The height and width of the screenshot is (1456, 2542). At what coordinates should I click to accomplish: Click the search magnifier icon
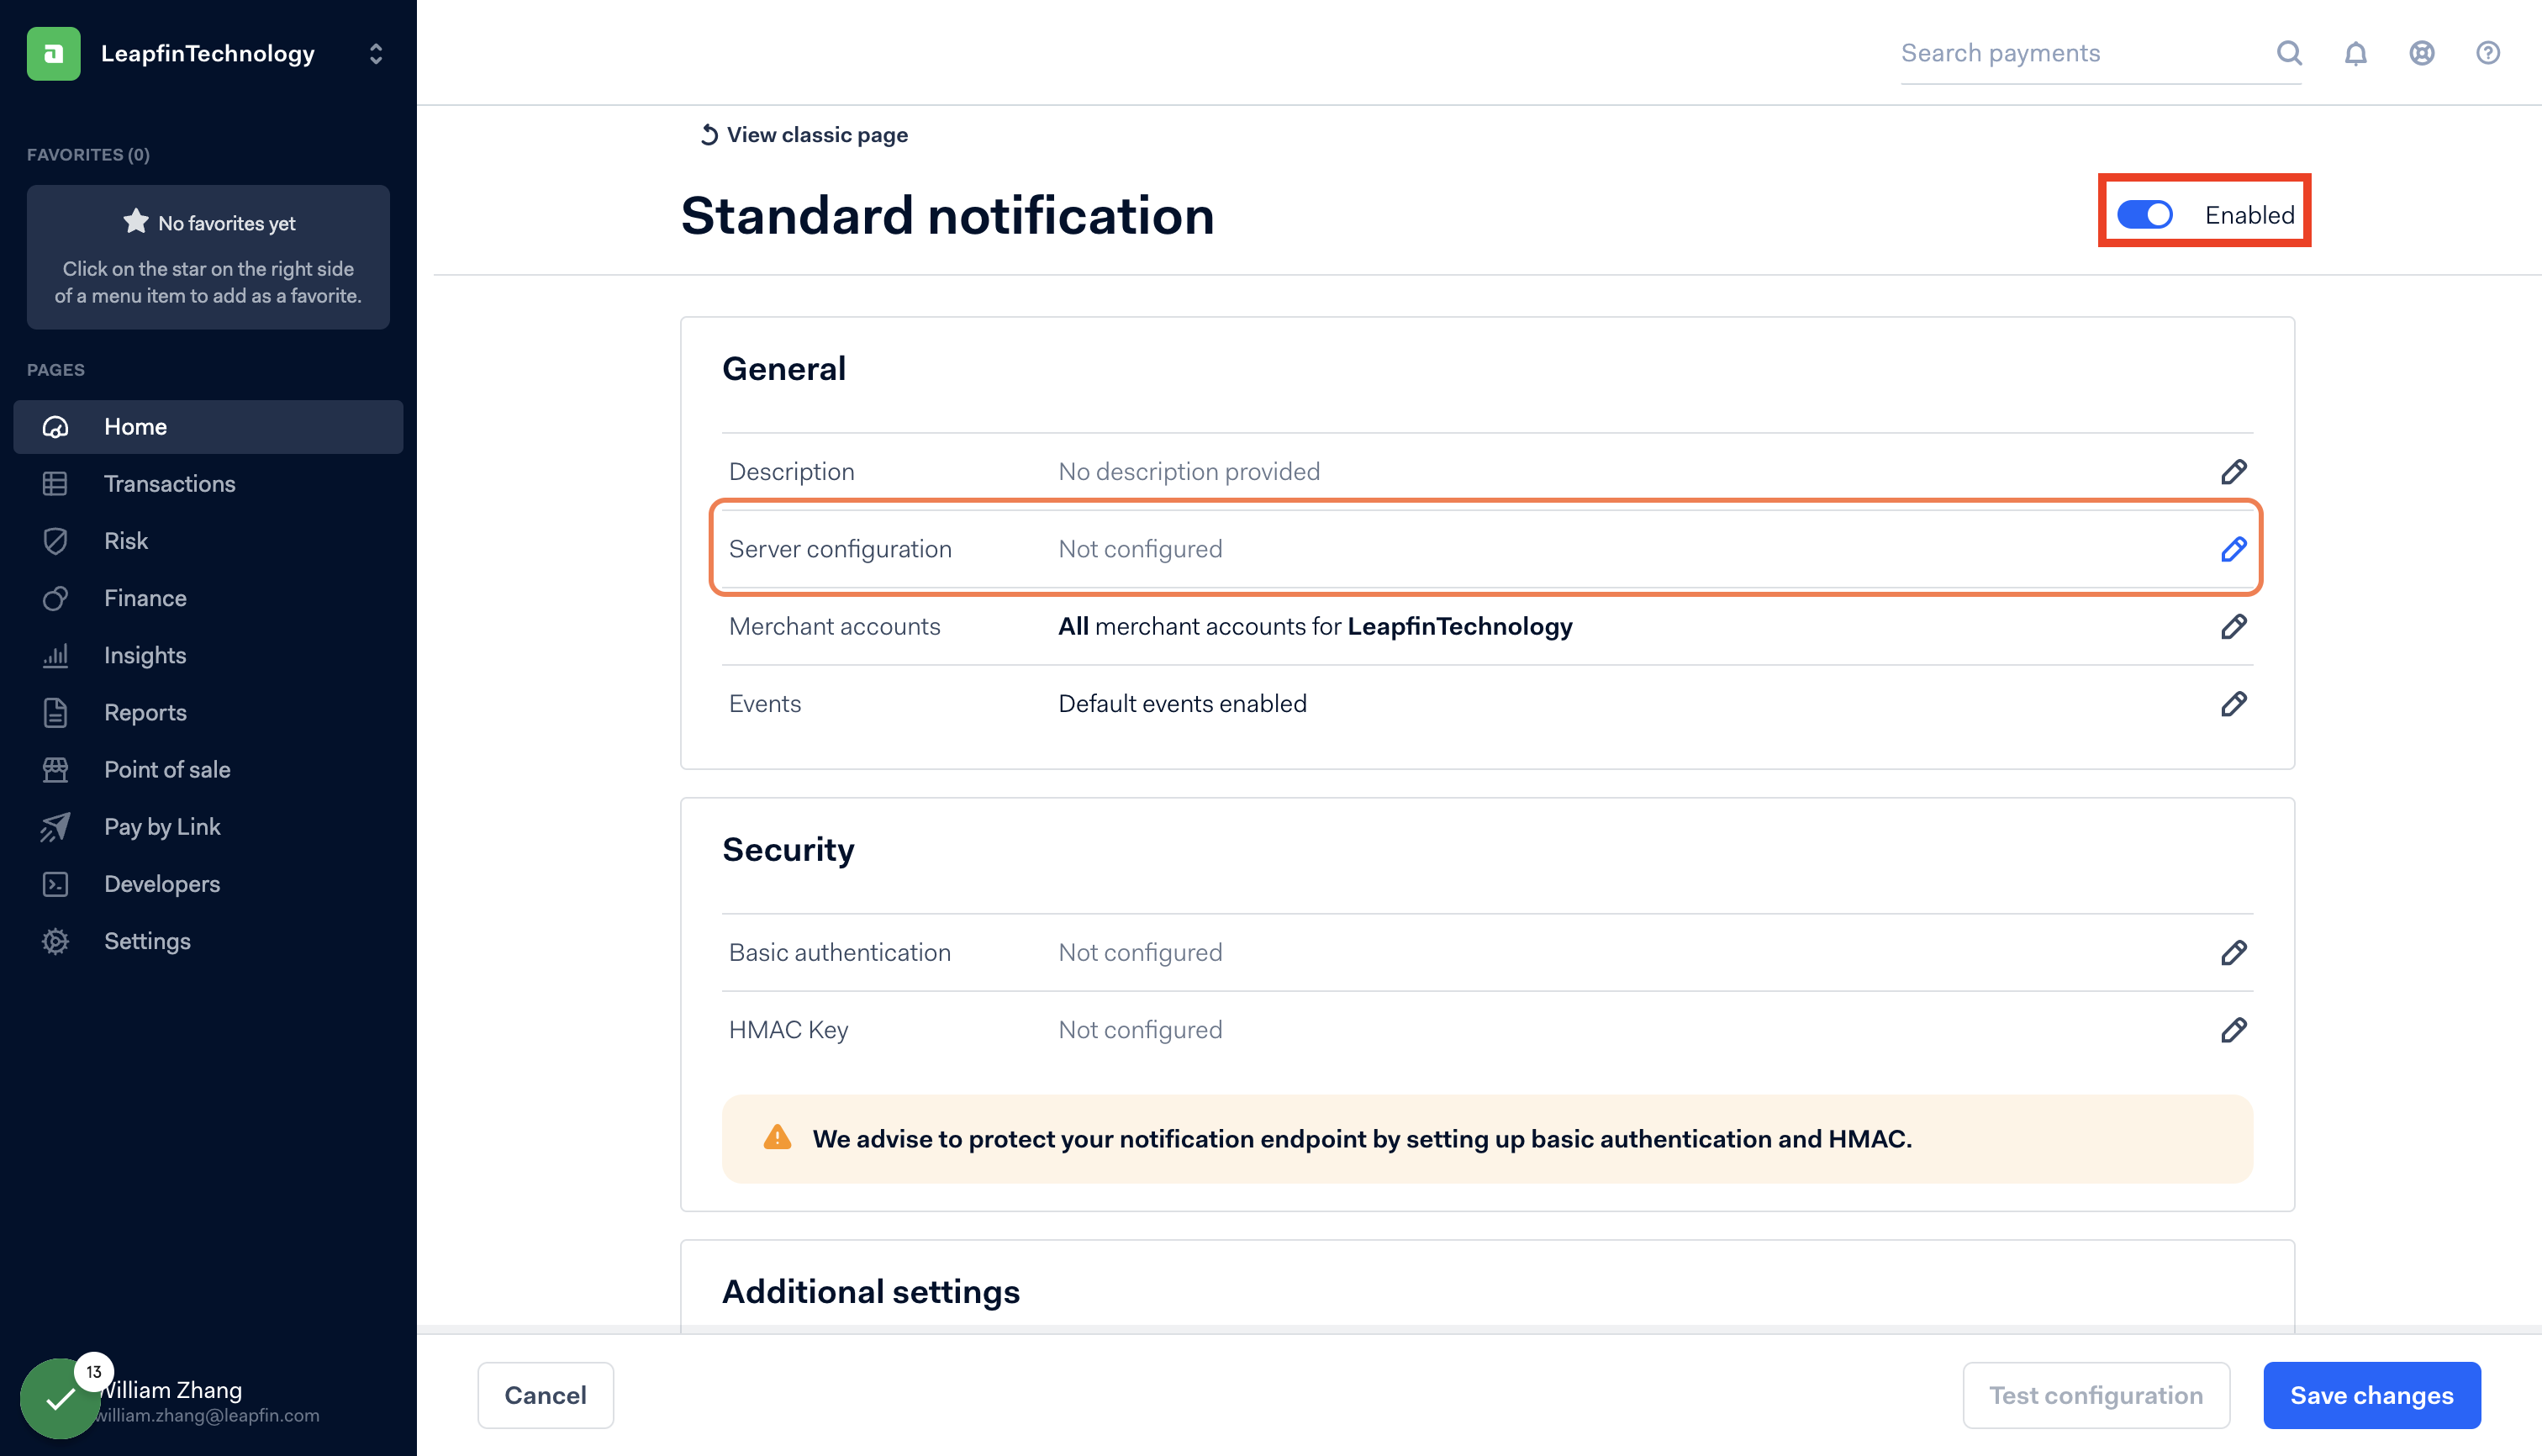(x=2289, y=53)
